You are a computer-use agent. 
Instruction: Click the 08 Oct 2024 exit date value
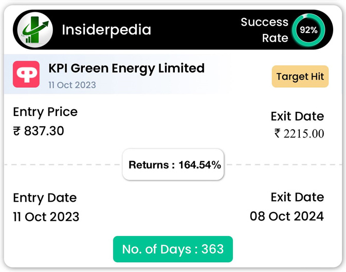point(287,216)
